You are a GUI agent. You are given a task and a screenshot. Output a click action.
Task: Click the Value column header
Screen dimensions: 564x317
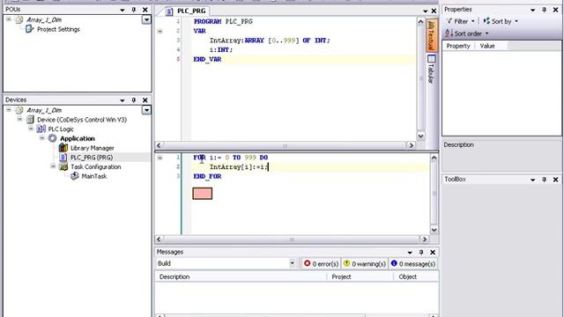(492, 46)
